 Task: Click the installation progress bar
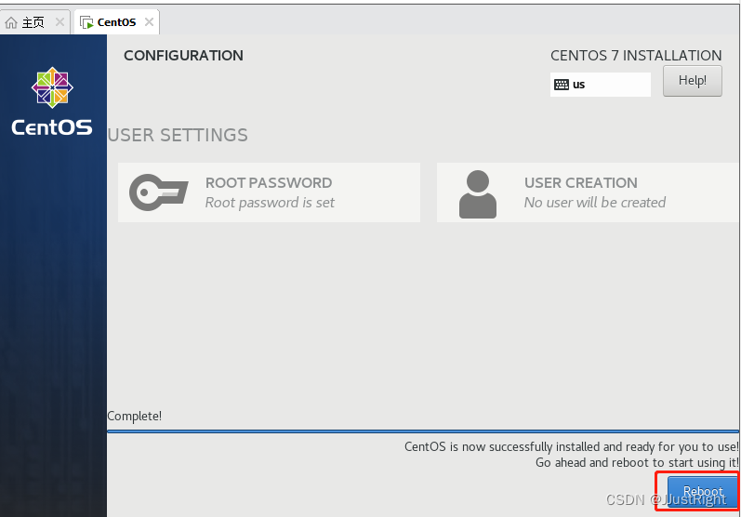click(x=423, y=431)
